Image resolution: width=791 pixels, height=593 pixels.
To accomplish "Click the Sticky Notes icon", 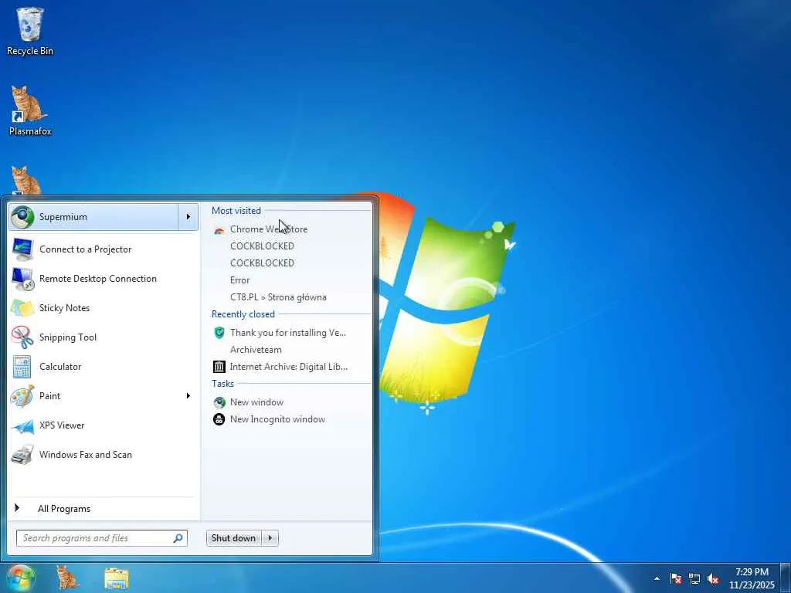I will (x=22, y=308).
